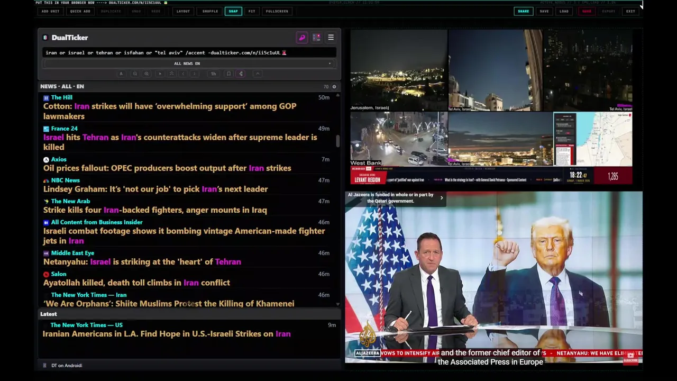This screenshot has height=381, width=677.
Task: Click the pink key icon in DualTicker header
Action: click(x=302, y=38)
